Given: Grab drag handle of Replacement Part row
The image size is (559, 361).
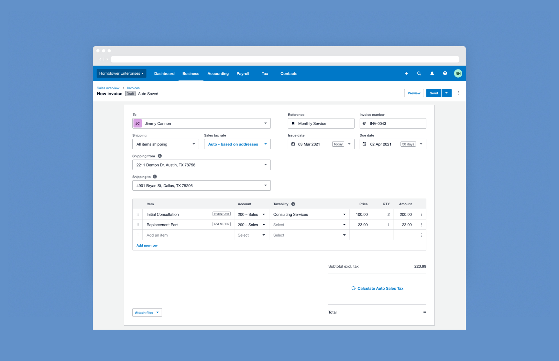Looking at the screenshot, I should click(137, 225).
